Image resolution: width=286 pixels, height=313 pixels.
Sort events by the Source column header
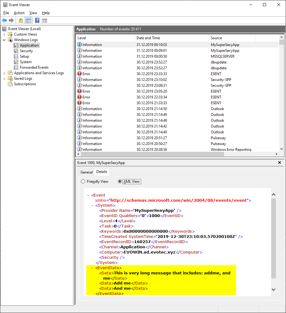(216, 38)
